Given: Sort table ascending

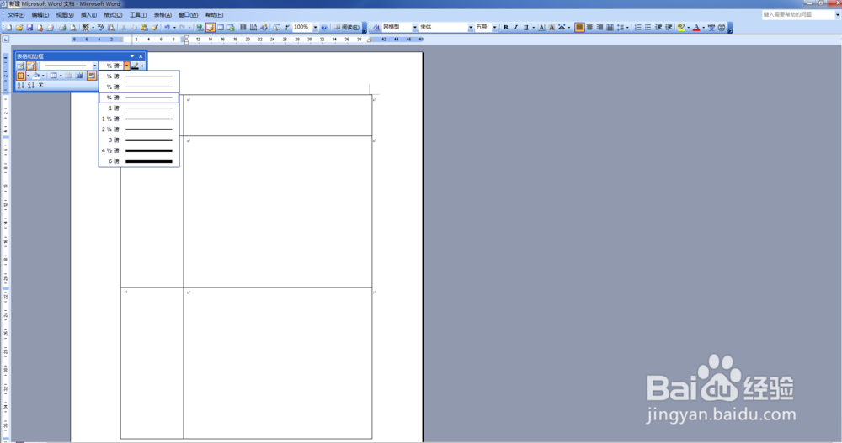Looking at the screenshot, I should click(x=20, y=85).
